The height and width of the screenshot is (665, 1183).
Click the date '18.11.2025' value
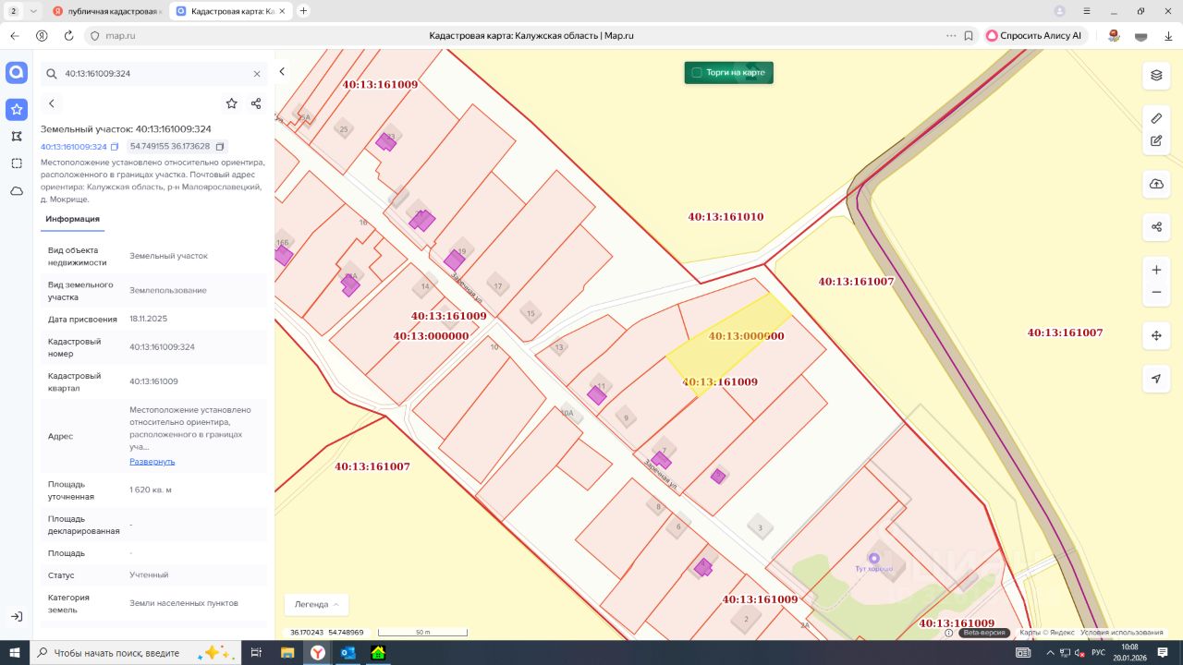[x=148, y=319]
